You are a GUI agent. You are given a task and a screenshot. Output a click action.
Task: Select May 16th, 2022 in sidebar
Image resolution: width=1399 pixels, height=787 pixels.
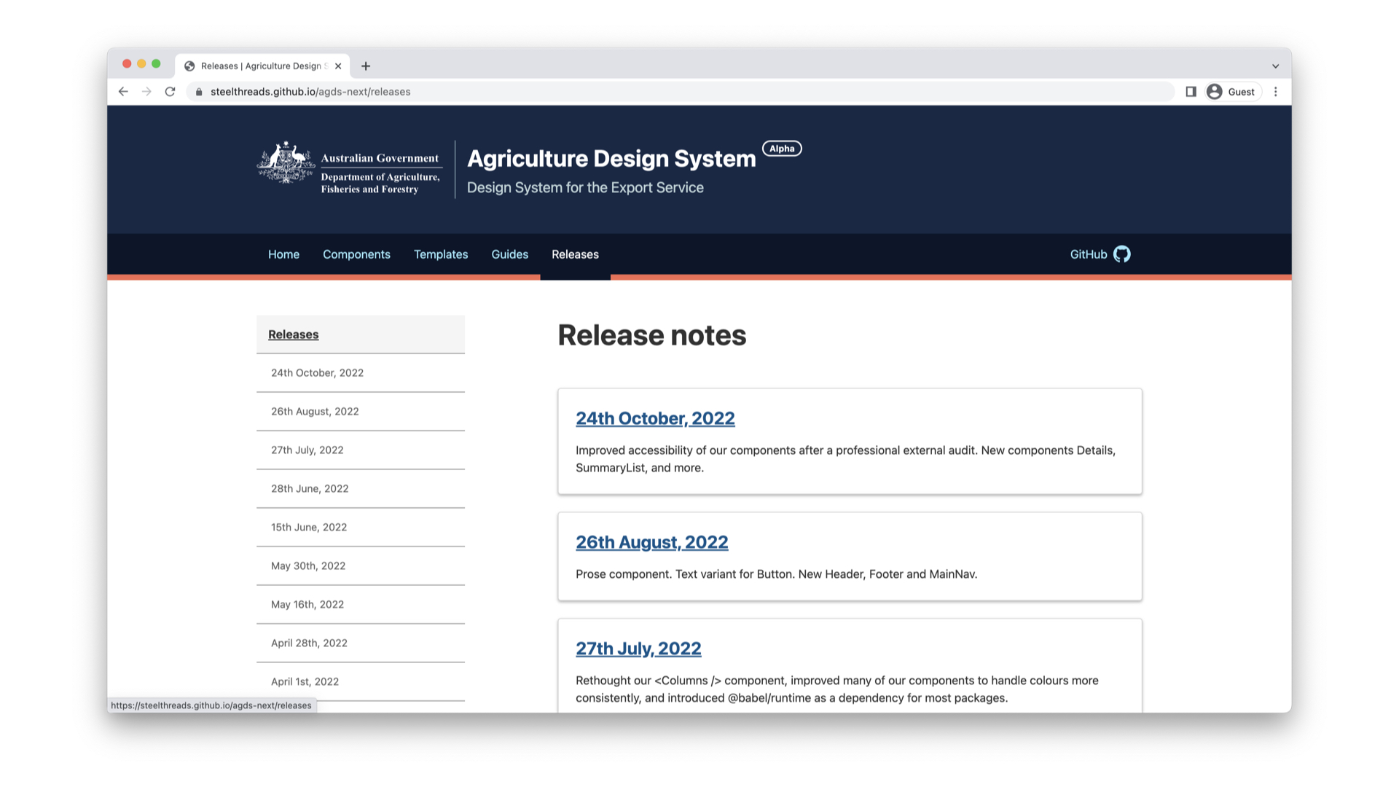click(x=307, y=604)
